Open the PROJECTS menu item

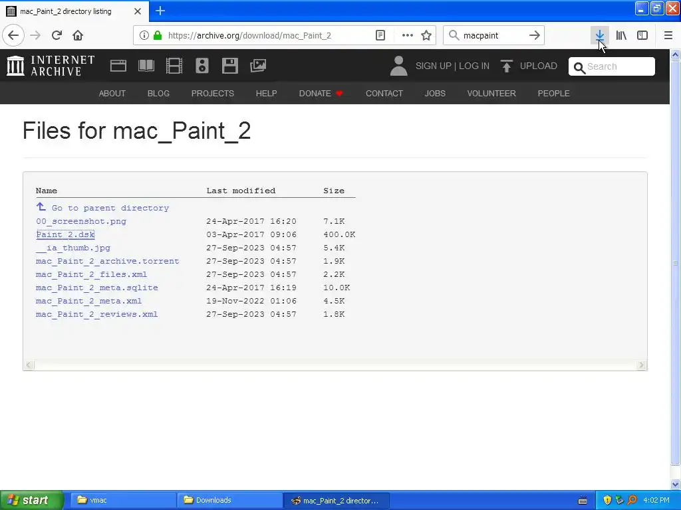(213, 93)
